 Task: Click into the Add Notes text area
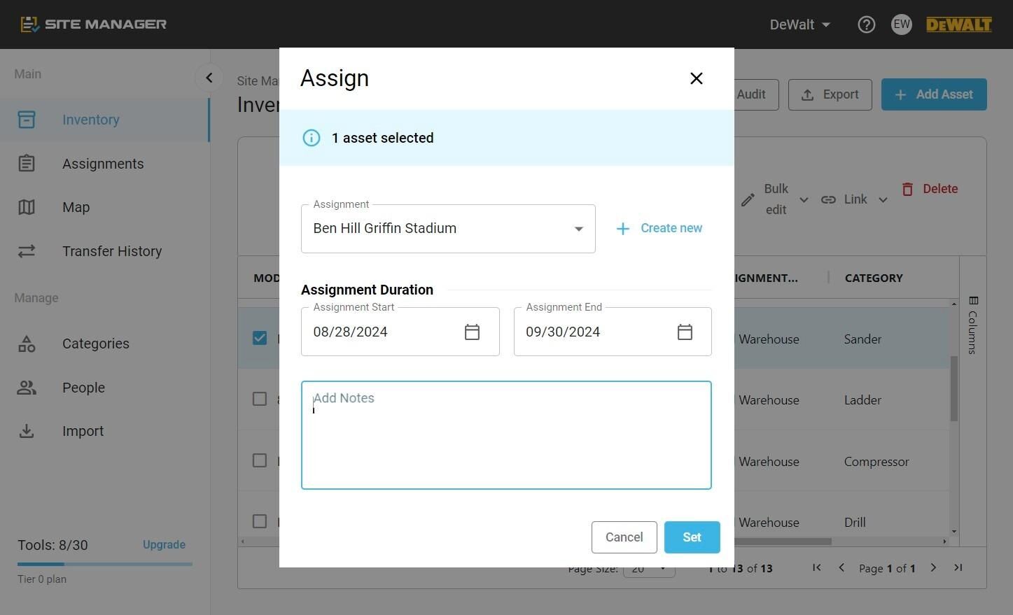coord(506,435)
